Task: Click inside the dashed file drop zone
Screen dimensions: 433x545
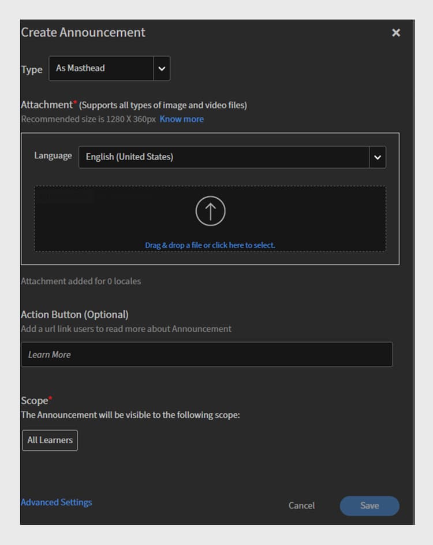Action: pos(210,218)
